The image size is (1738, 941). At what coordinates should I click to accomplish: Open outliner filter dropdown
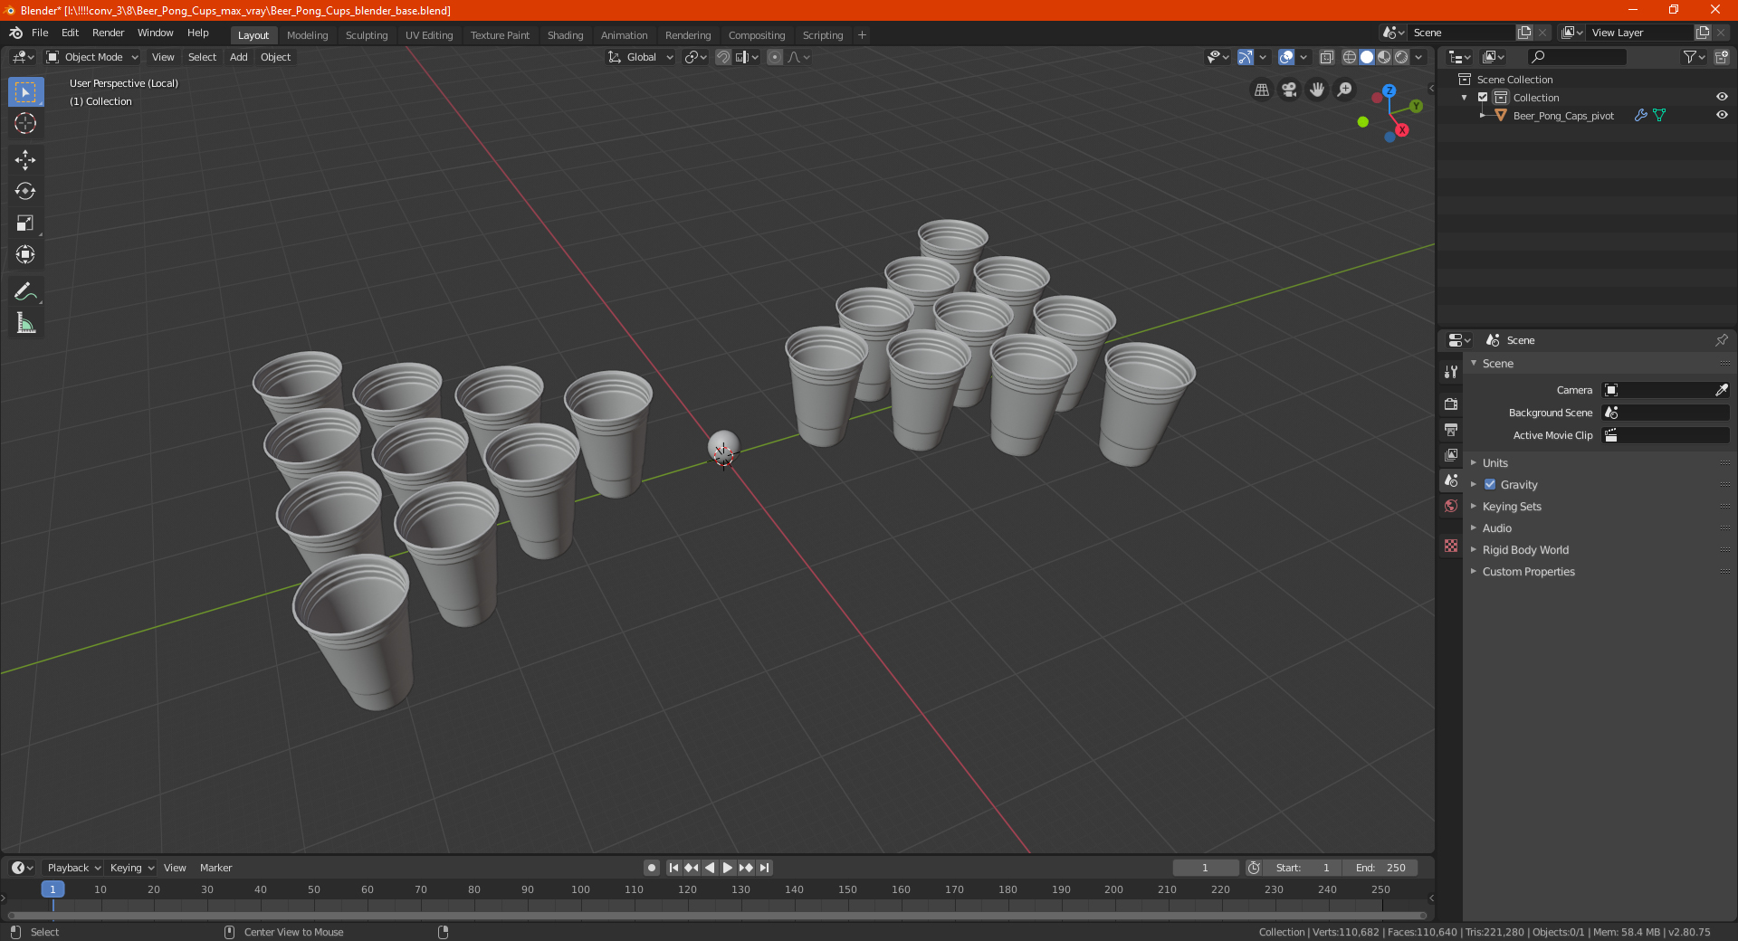click(x=1694, y=57)
